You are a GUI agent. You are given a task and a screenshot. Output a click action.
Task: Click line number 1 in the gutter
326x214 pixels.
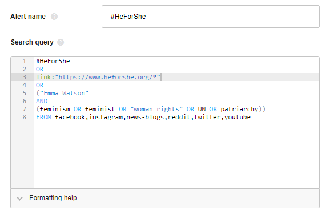[x=25, y=61]
